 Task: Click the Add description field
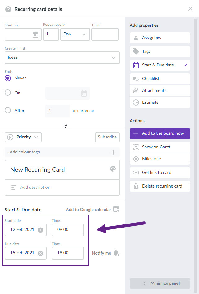tap(62, 188)
